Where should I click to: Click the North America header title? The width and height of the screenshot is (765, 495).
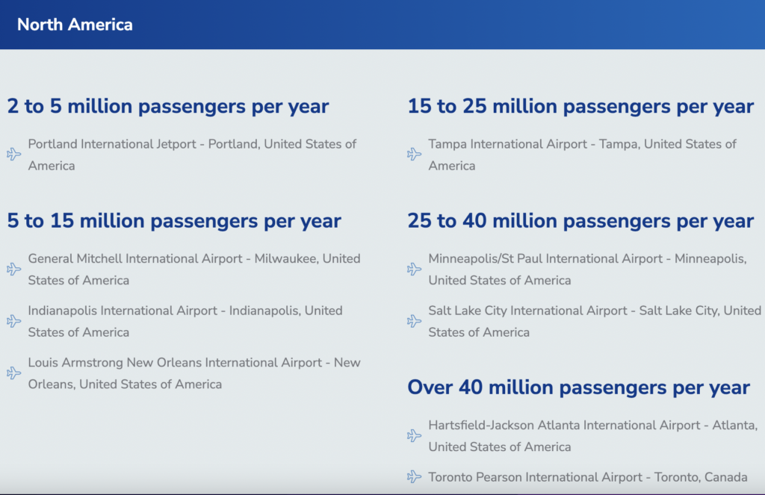pyautogui.click(x=75, y=25)
